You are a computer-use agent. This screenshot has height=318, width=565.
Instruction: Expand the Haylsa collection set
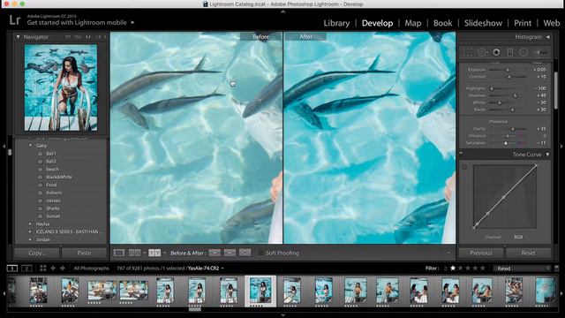(30, 224)
